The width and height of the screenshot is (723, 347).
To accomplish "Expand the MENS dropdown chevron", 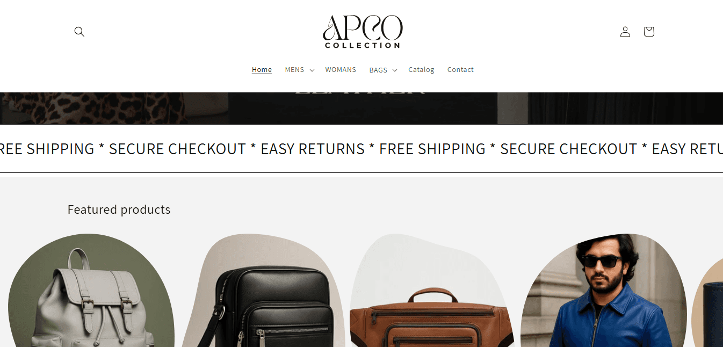I will (312, 70).
